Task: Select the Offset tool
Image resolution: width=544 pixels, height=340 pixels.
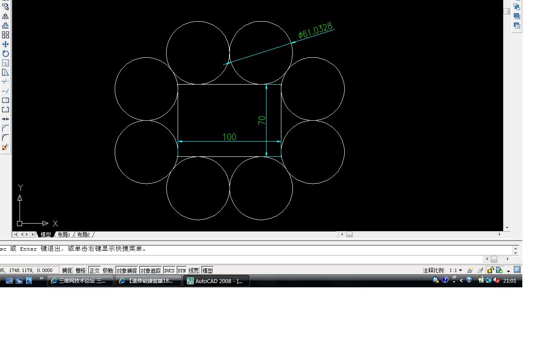Action: [x=6, y=25]
